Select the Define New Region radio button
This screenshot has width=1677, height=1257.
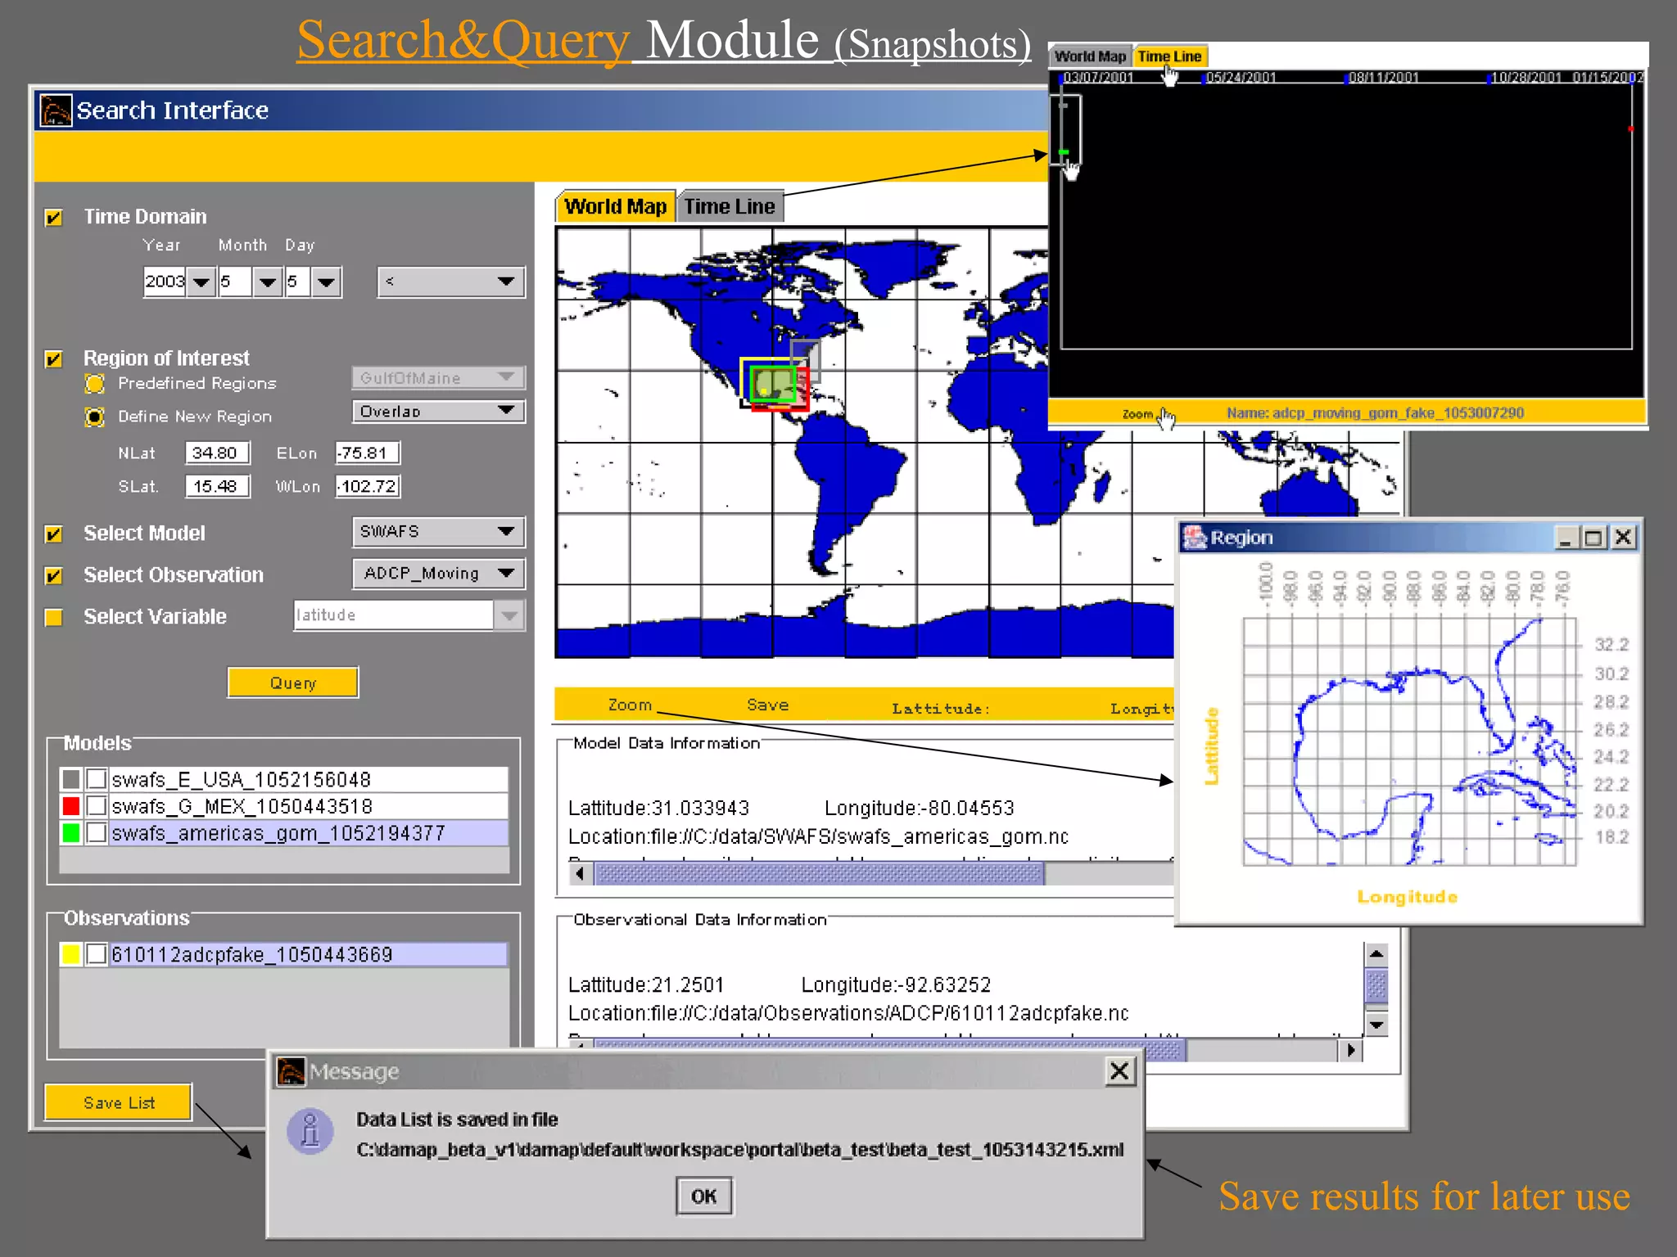pyautogui.click(x=95, y=417)
